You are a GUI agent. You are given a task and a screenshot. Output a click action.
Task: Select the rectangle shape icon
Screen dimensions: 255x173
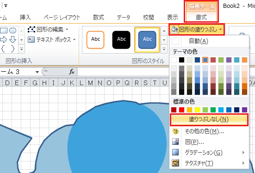[4, 31]
